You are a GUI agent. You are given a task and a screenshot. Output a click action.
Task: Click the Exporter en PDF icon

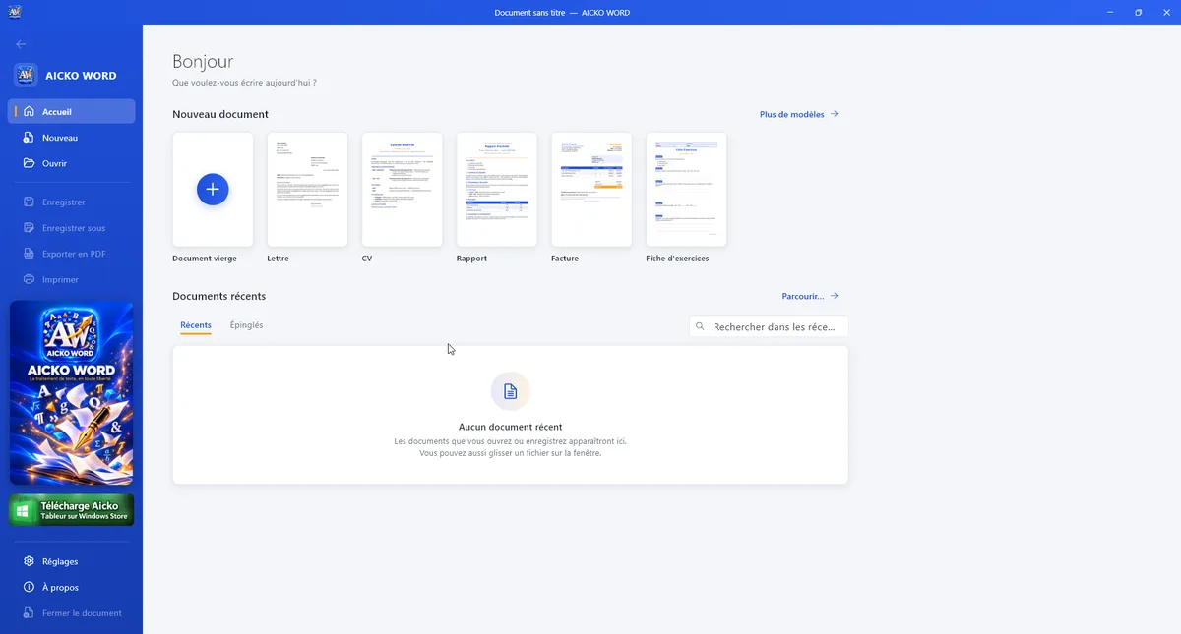[29, 254]
